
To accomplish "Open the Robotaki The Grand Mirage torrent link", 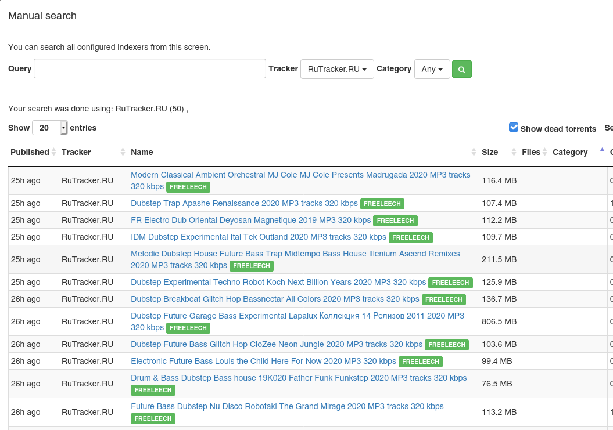I will click(287, 406).
